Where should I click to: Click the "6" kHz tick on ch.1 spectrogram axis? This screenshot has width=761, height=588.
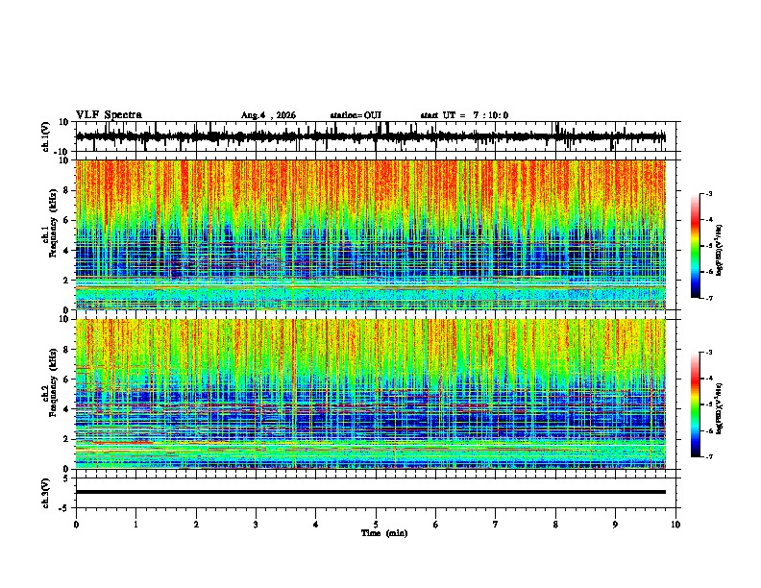pos(66,221)
